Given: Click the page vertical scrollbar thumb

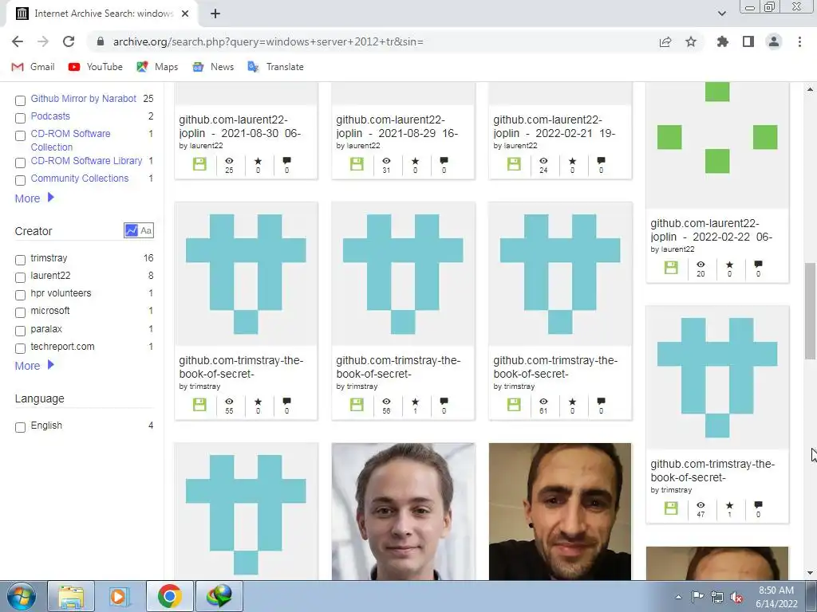Looking at the screenshot, I should coord(810,311).
